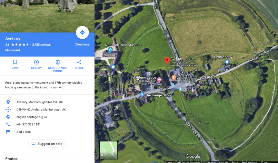The image size is (278, 163).
Task: Select the Jumbleberry shop marker
Action: (227, 62)
